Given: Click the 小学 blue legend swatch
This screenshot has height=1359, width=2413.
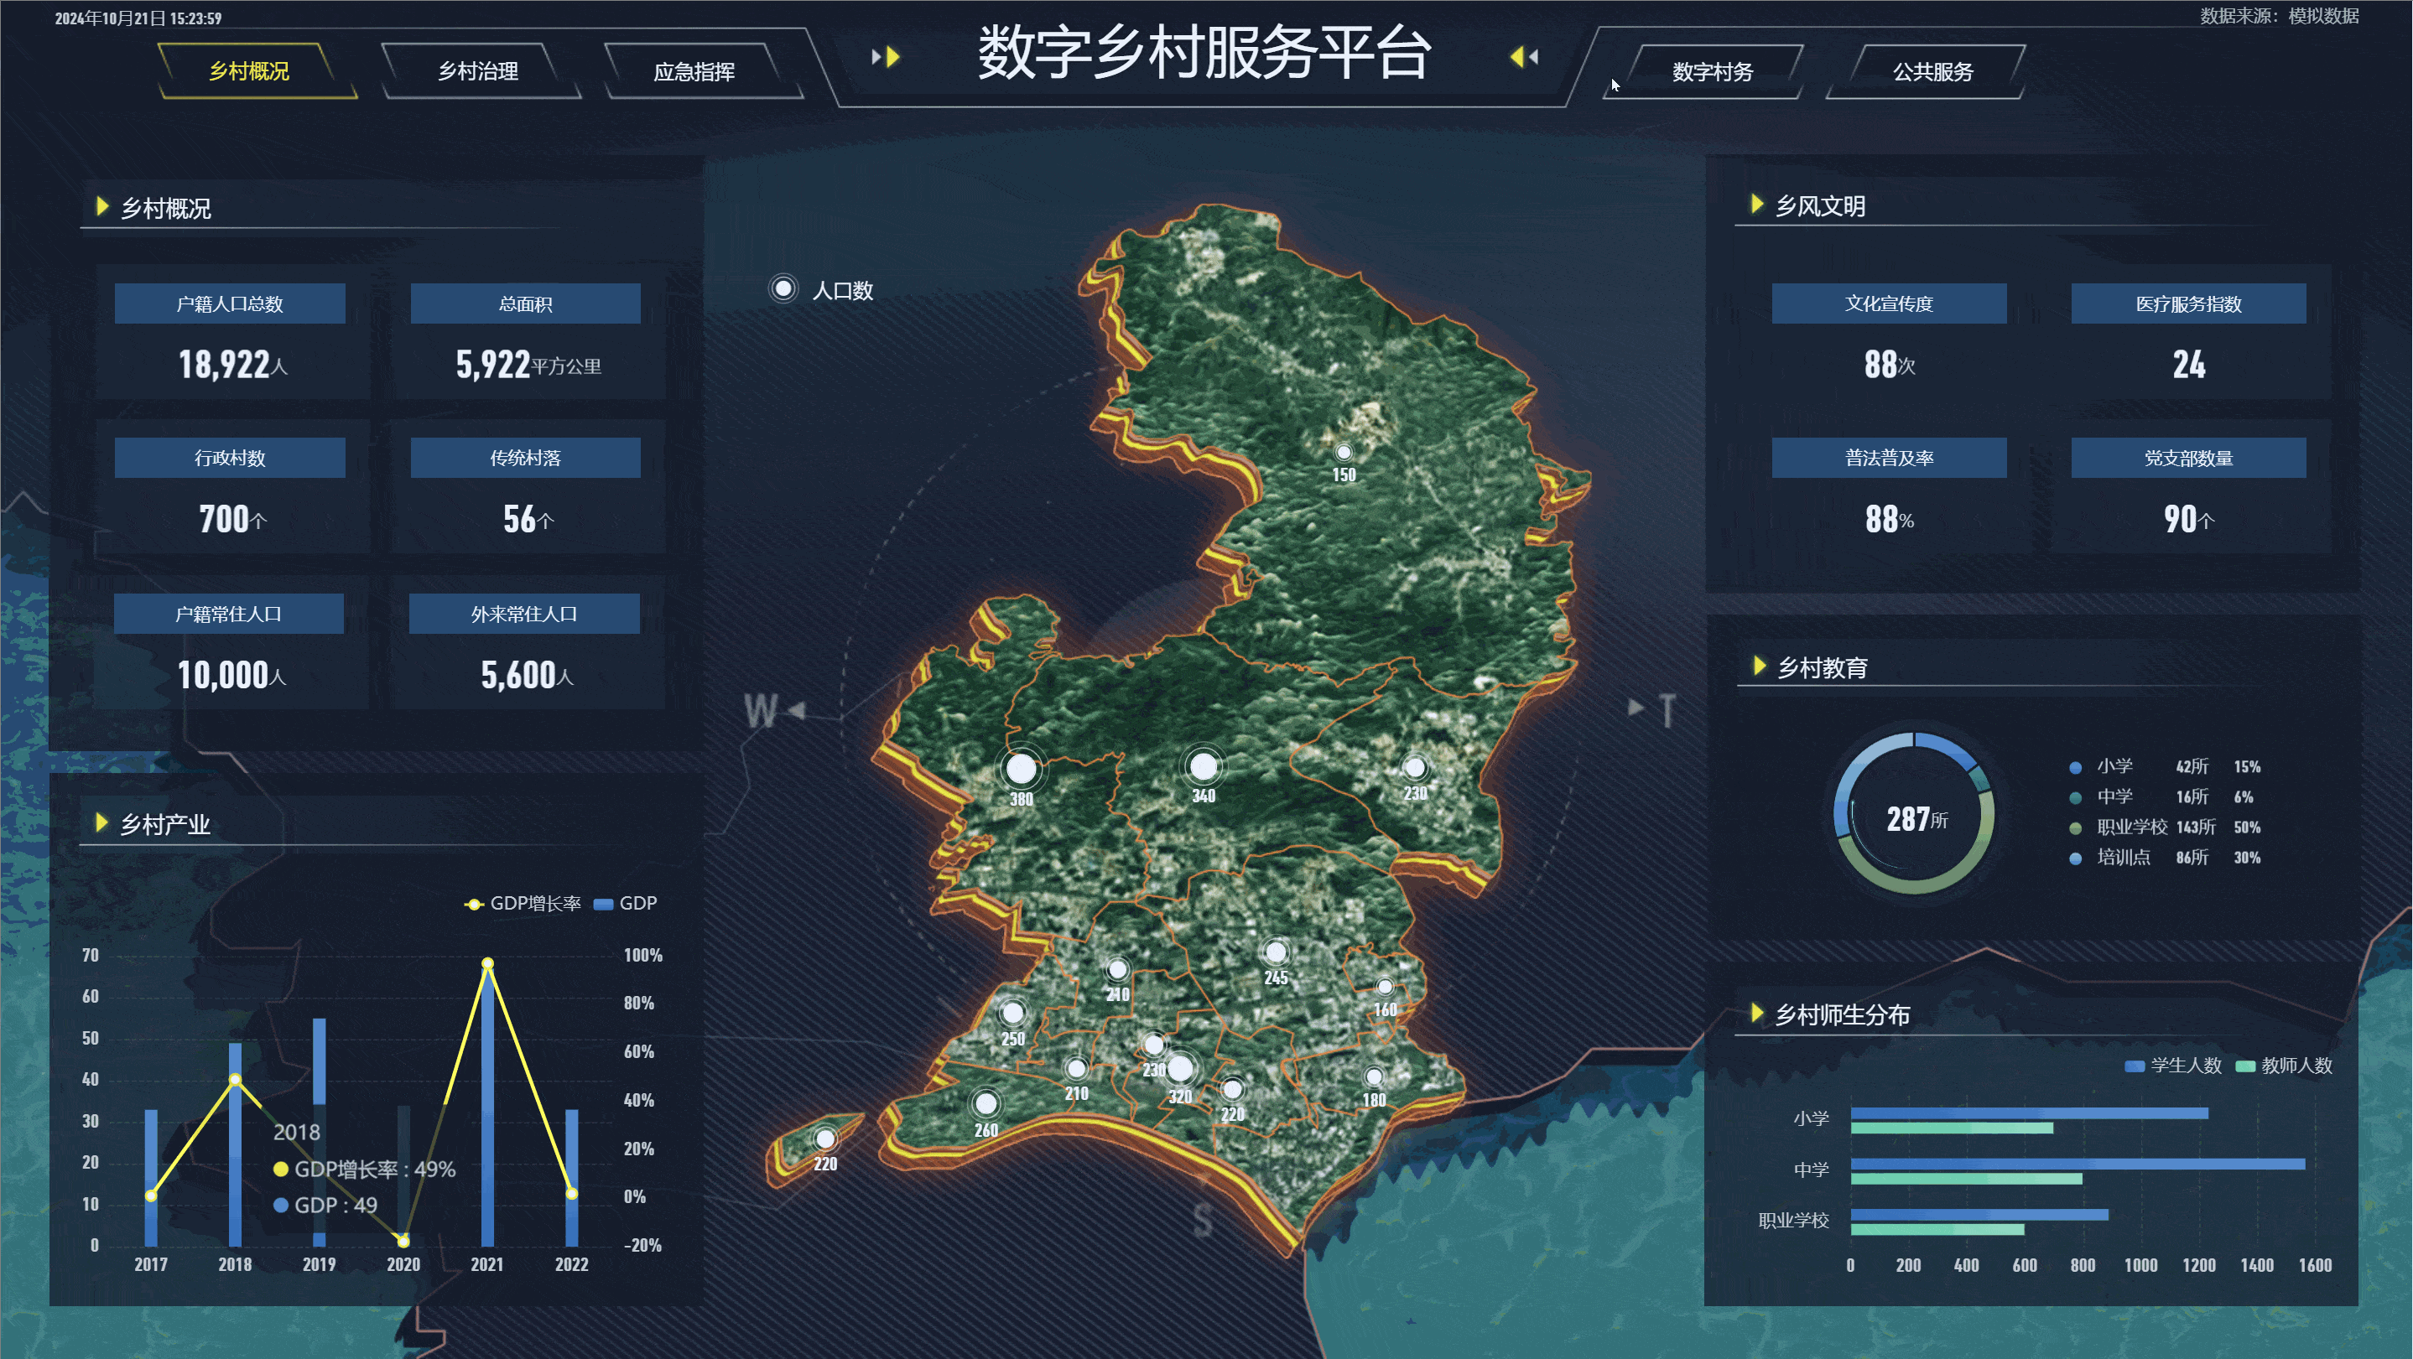Looking at the screenshot, I should (2075, 767).
